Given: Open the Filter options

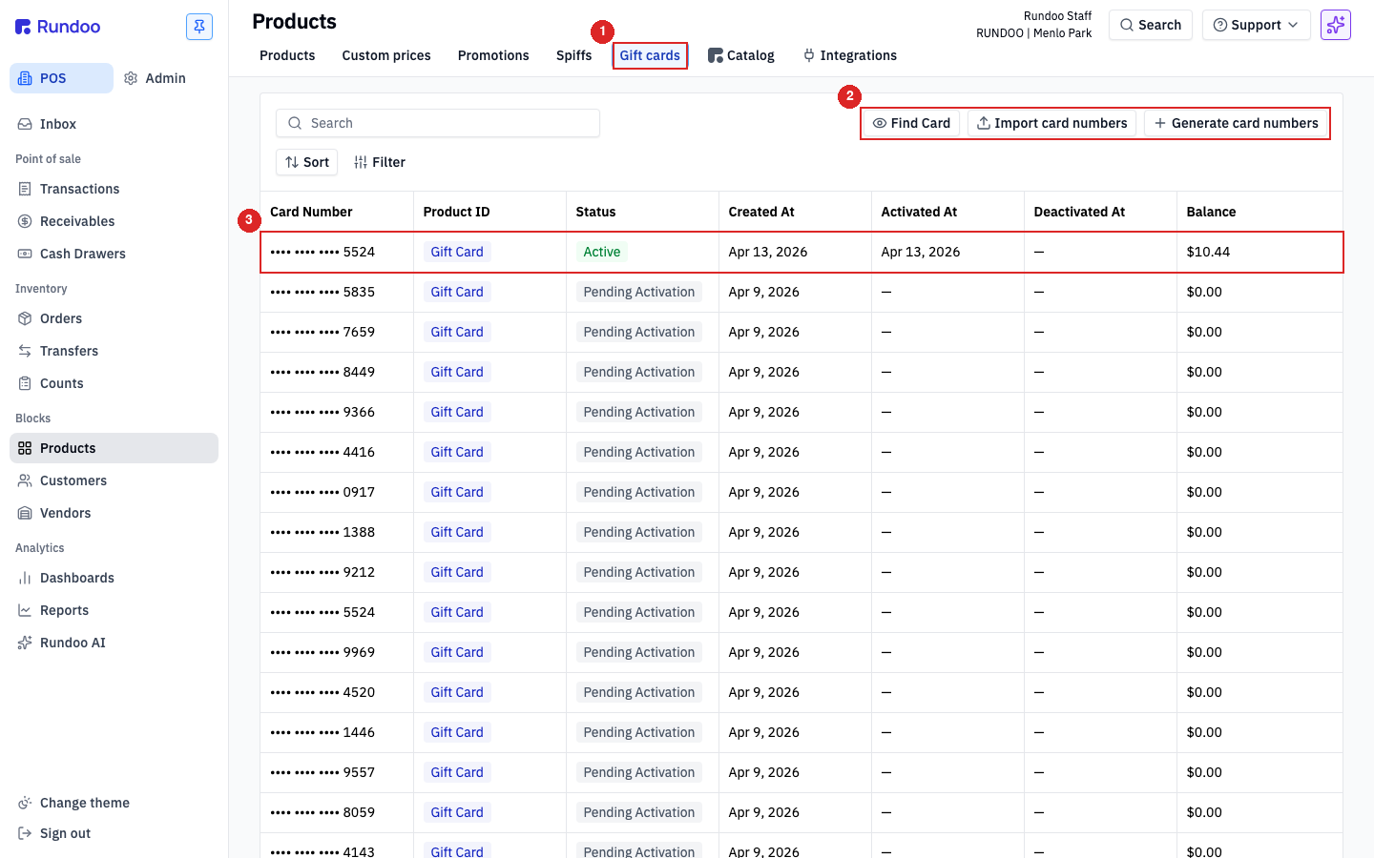Looking at the screenshot, I should [x=380, y=162].
